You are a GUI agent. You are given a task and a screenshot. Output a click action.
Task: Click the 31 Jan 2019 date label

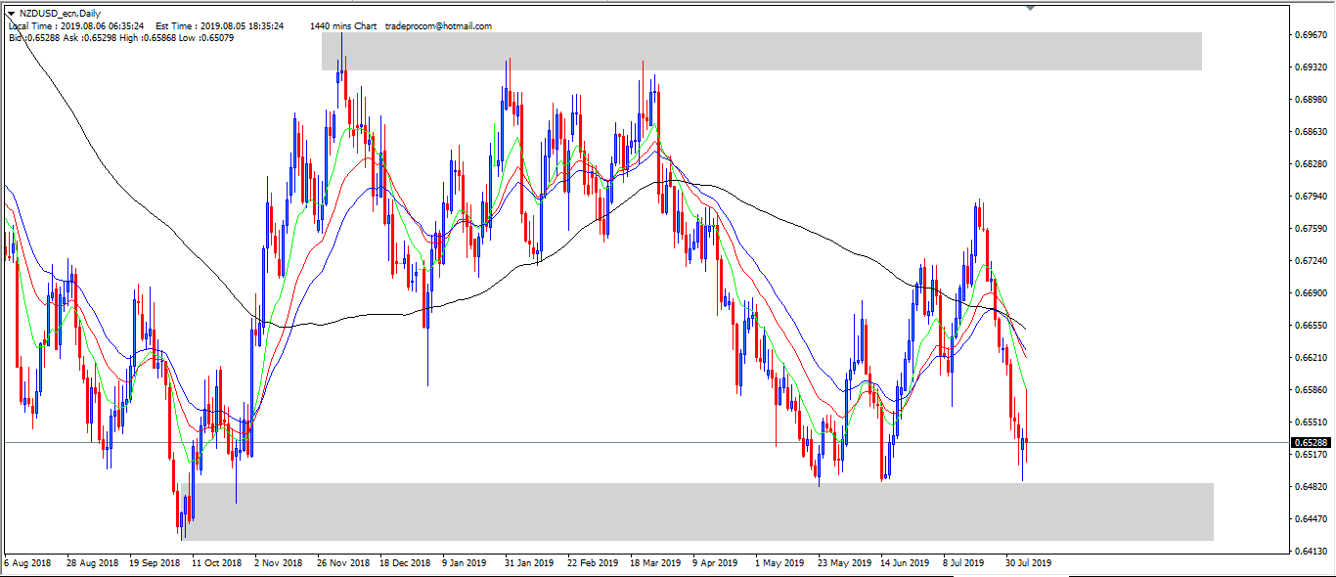click(530, 563)
